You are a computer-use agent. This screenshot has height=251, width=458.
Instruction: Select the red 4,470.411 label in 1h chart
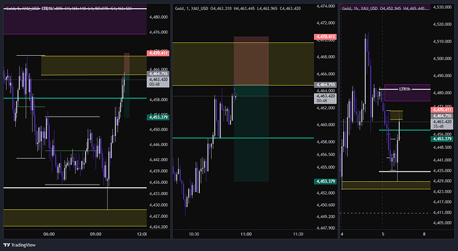[x=442, y=110]
